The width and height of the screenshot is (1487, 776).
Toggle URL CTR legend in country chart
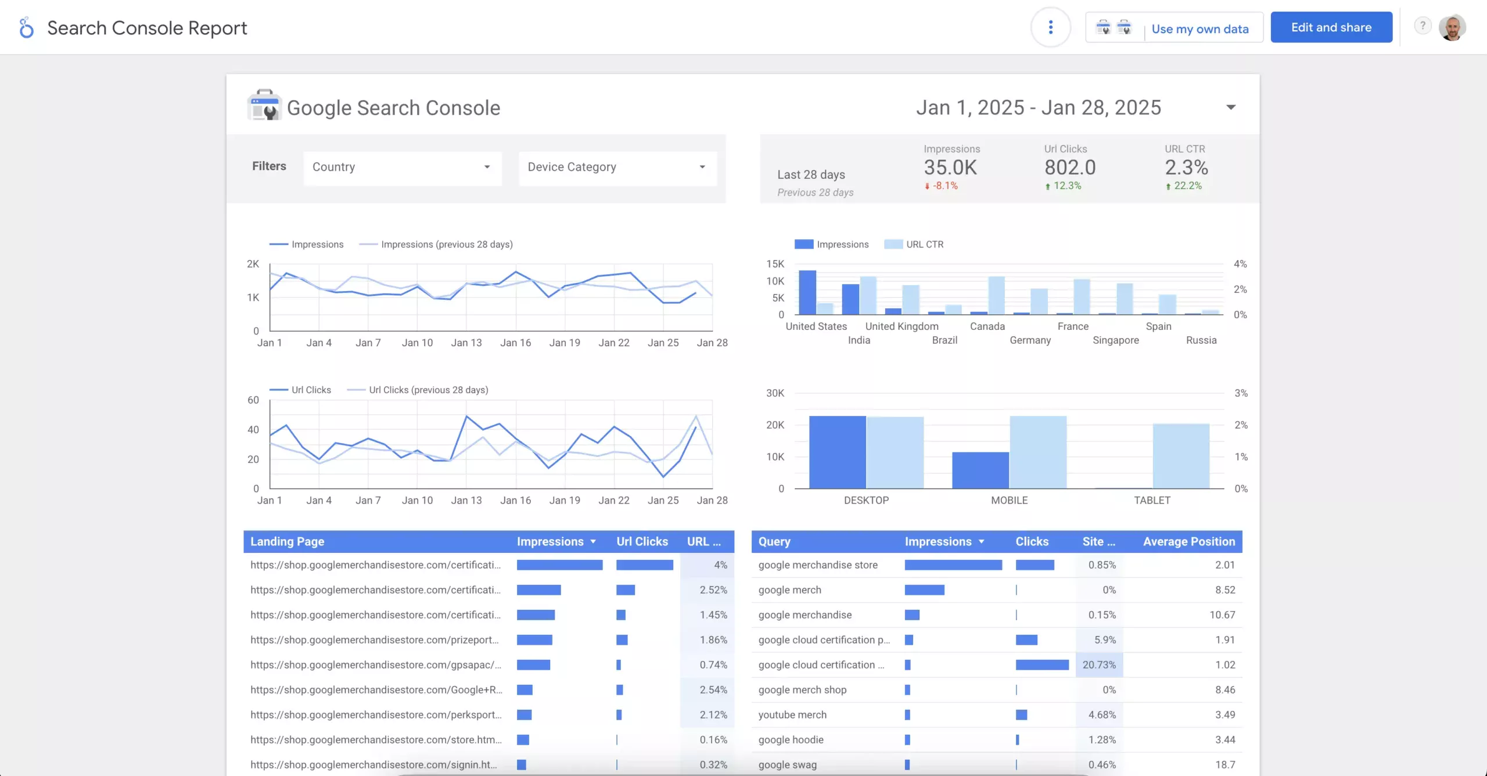(x=914, y=245)
